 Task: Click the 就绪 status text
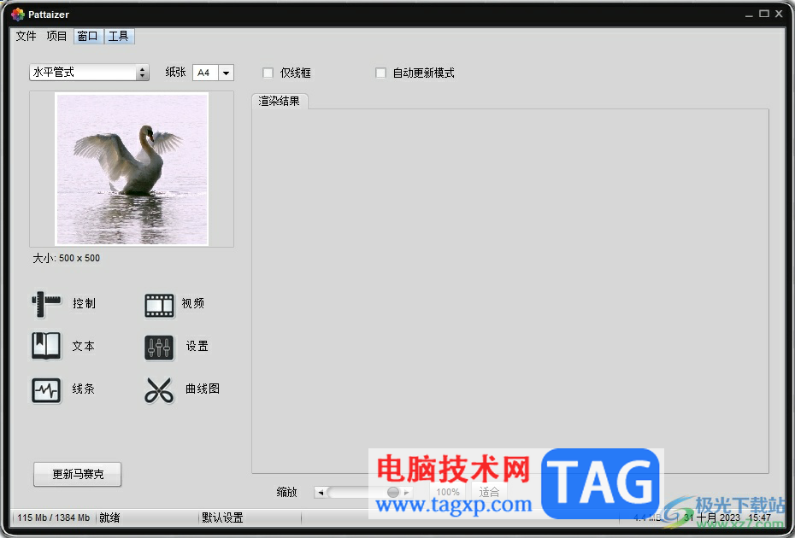pos(109,518)
